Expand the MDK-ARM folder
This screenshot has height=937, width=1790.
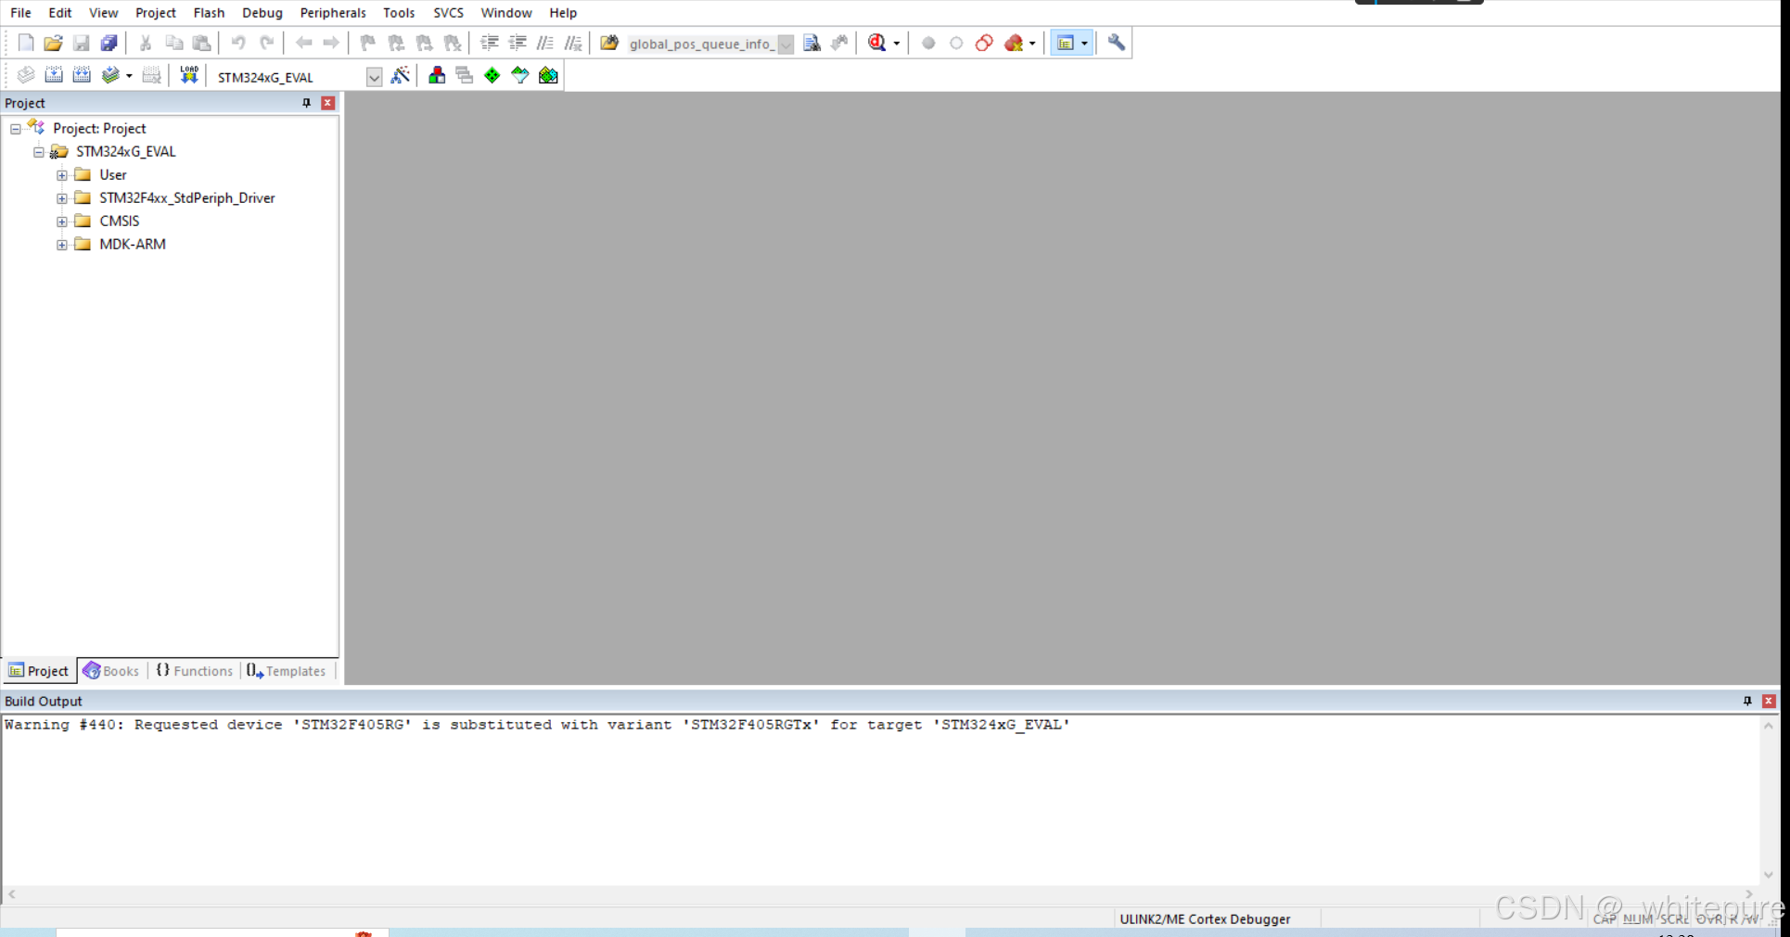coord(62,245)
